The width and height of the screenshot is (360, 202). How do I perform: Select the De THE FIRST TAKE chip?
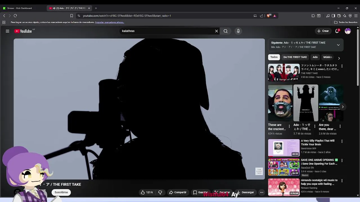pos(295,57)
